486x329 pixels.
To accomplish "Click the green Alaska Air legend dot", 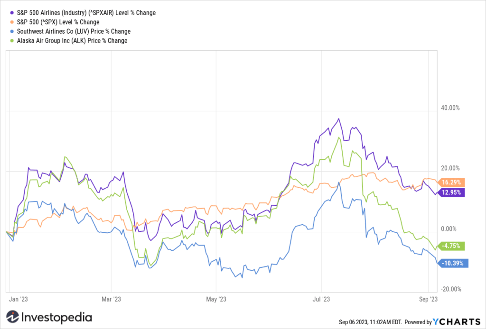I will click(12, 41).
